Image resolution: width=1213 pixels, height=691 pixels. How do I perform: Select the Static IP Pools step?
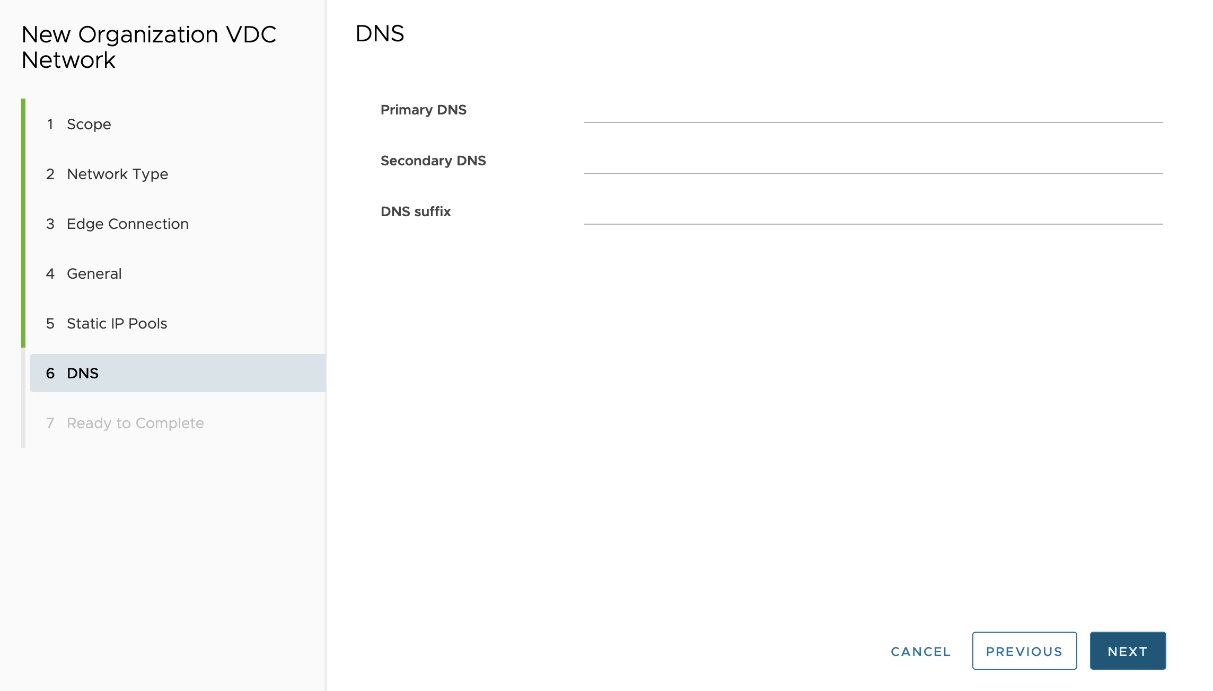117,323
